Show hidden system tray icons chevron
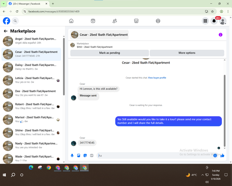 pos(202,175)
